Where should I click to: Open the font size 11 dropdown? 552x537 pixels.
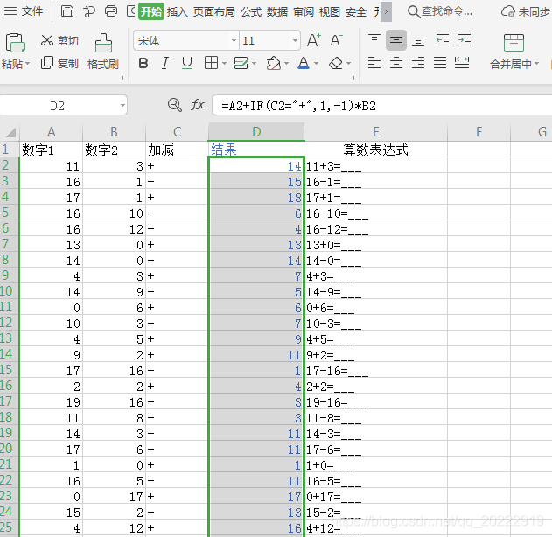295,41
